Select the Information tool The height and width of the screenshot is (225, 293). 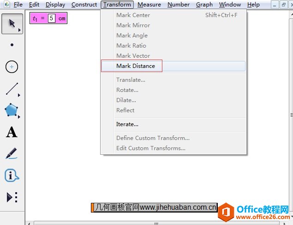point(12,176)
